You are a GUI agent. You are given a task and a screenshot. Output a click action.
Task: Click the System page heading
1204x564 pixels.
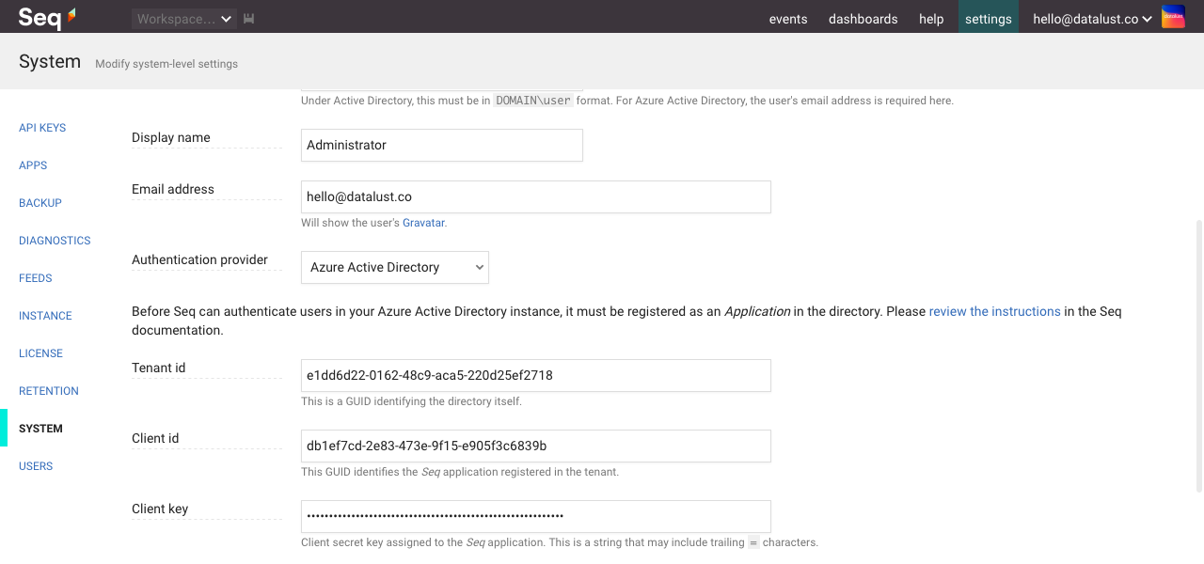click(x=50, y=61)
